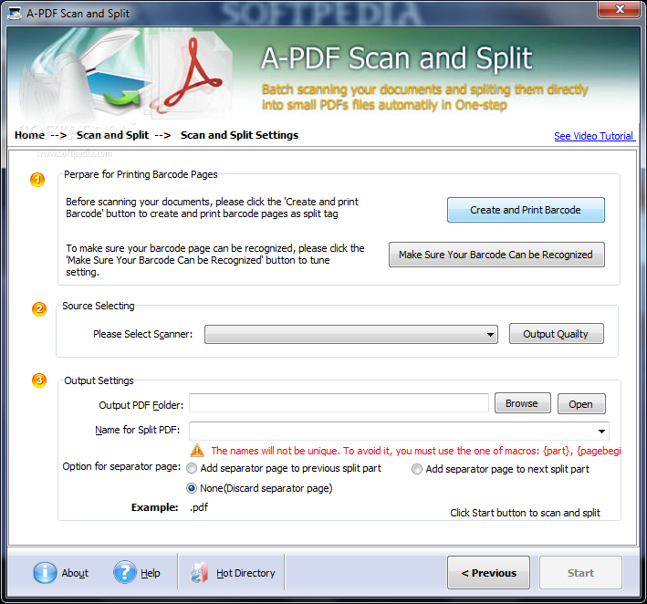
Task: Click the Hot Directory folder icon
Action: (199, 573)
